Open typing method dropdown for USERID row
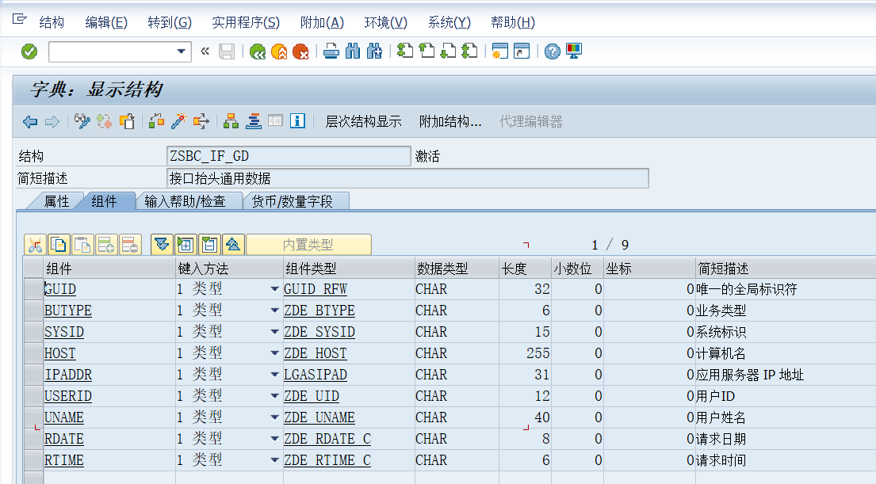The height and width of the screenshot is (484, 876). pos(274,396)
